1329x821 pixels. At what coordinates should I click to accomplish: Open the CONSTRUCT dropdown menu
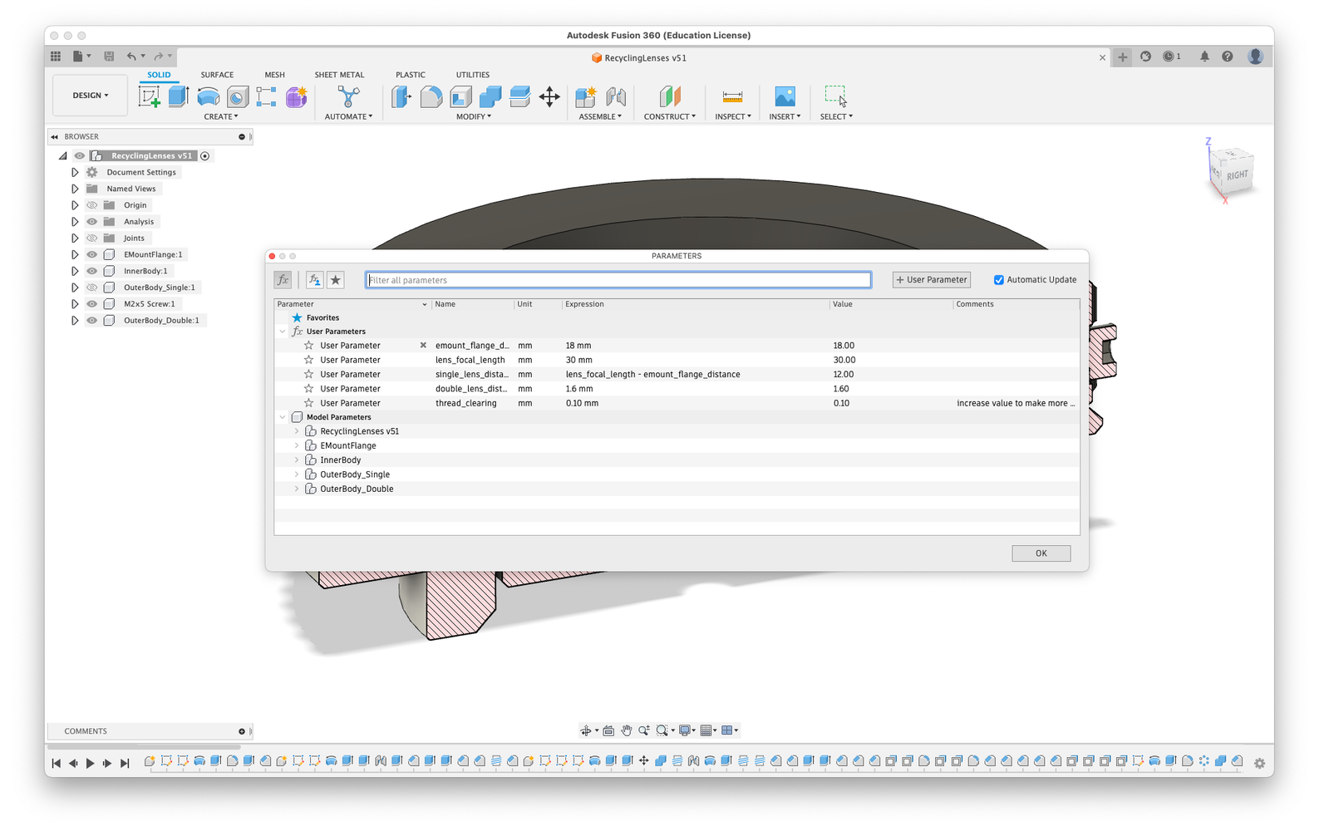pyautogui.click(x=670, y=116)
